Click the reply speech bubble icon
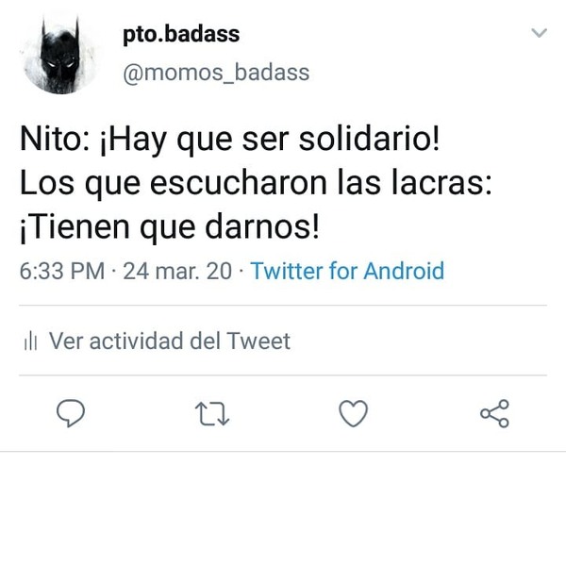 pos(71,413)
